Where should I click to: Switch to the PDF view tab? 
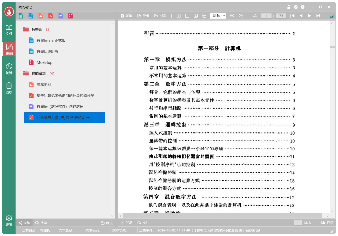[x=126, y=223]
